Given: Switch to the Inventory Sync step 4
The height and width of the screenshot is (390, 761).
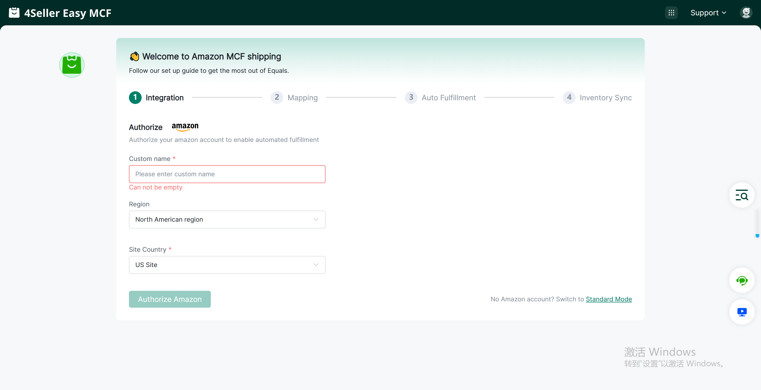Looking at the screenshot, I should pos(597,97).
